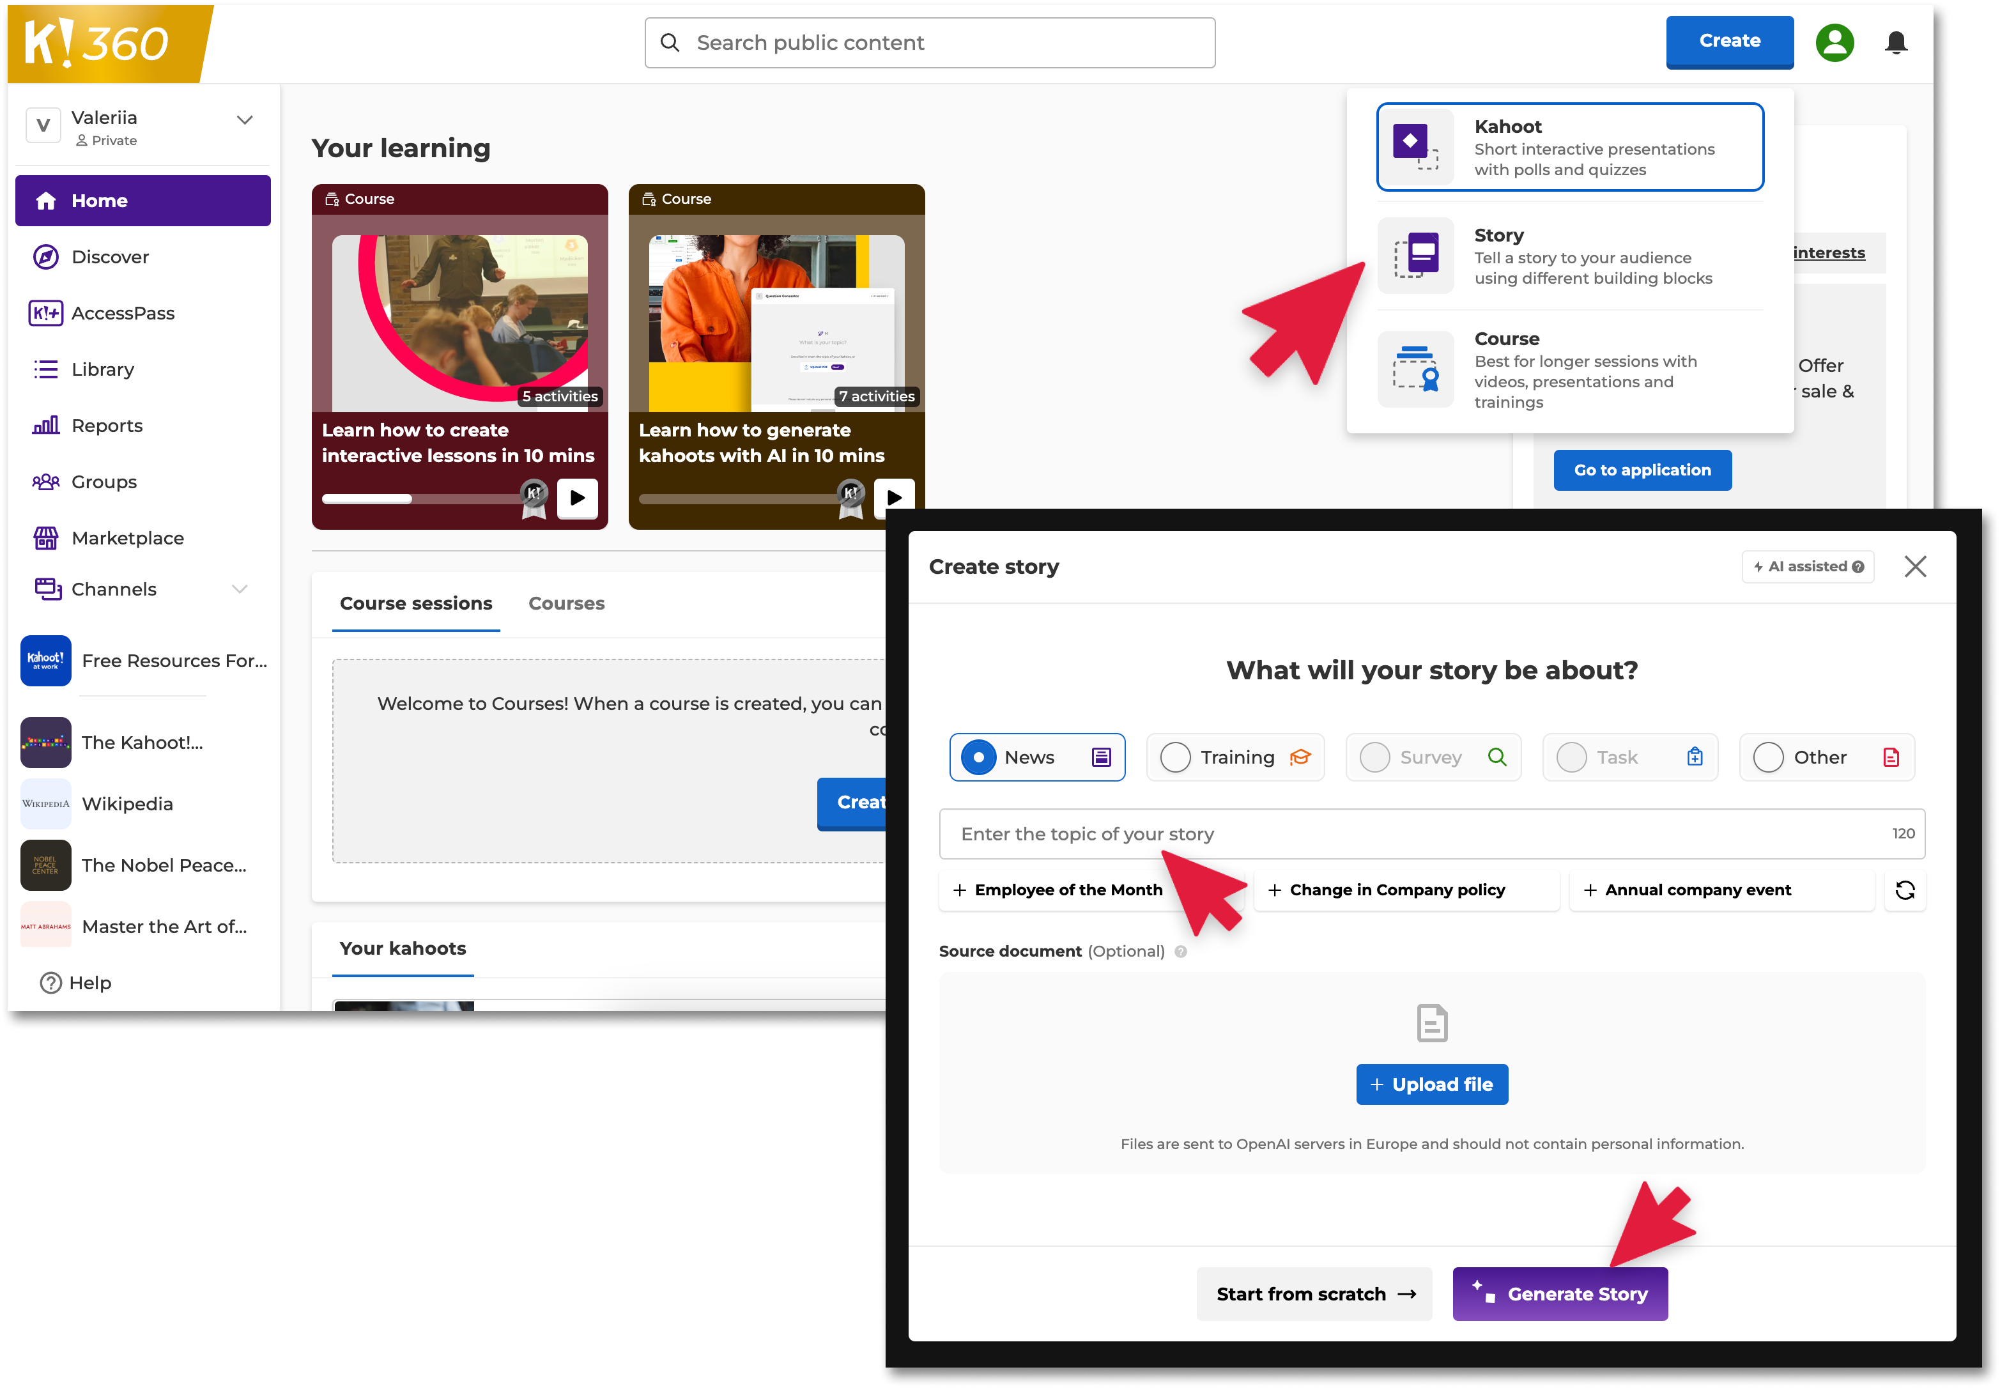Choose Story from the Create menu
2000x1388 pixels.
coord(1569,256)
